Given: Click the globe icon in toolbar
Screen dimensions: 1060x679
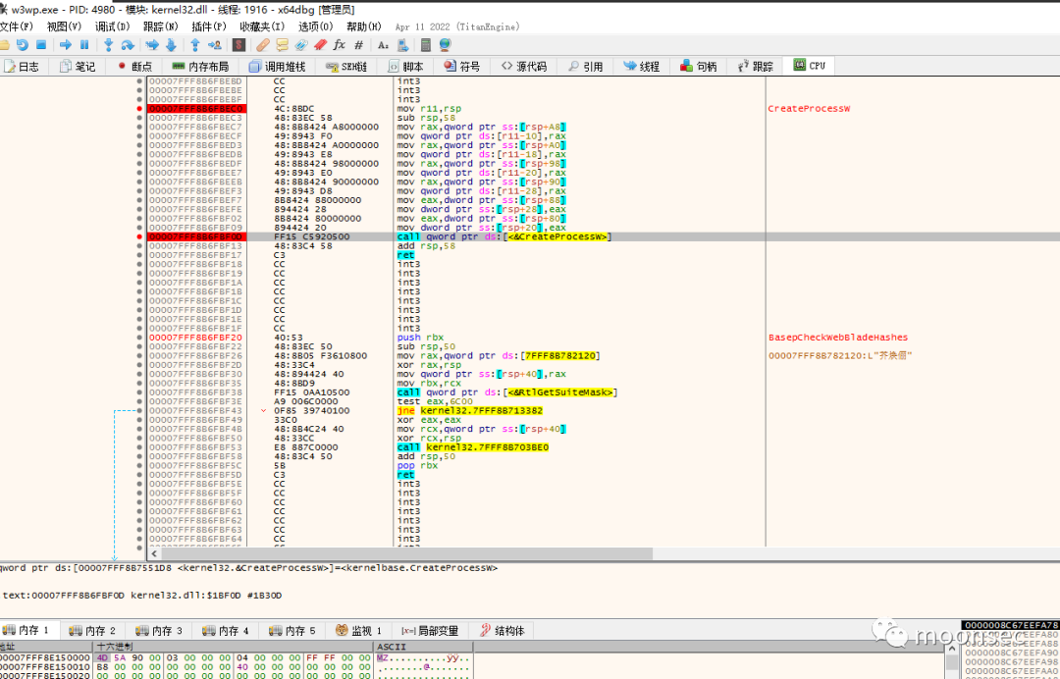Looking at the screenshot, I should pyautogui.click(x=445, y=45).
